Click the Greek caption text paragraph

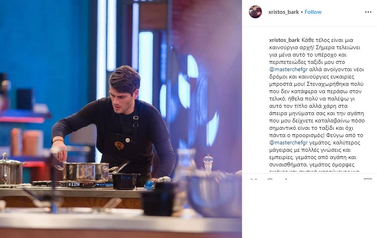317,106
